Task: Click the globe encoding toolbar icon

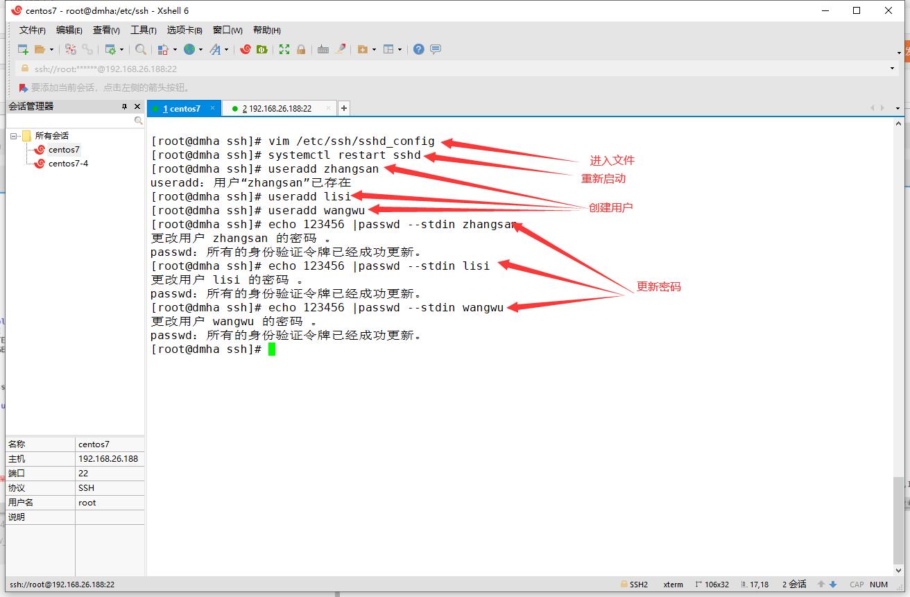Action: tap(189, 49)
